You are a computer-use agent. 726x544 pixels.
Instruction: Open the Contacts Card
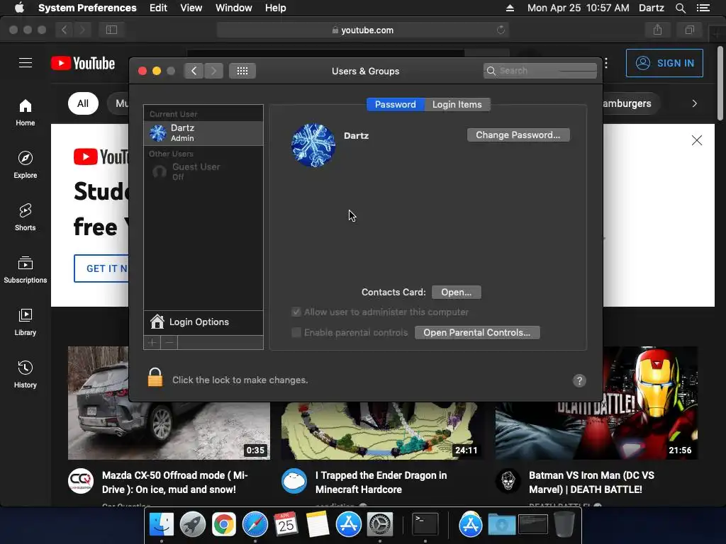pos(456,293)
